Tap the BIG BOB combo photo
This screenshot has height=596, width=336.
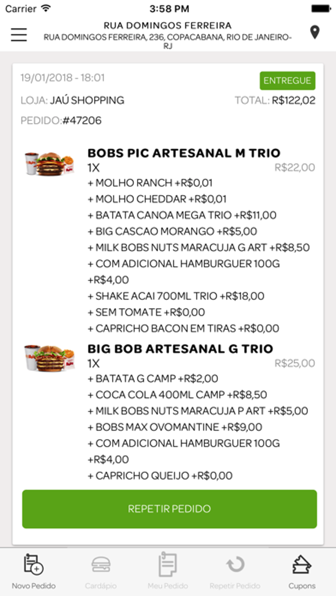tap(49, 358)
